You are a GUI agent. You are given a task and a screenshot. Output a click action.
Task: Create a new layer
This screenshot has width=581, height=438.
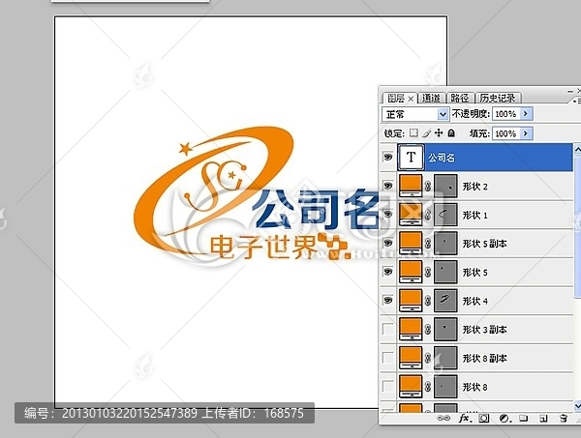coord(543,418)
